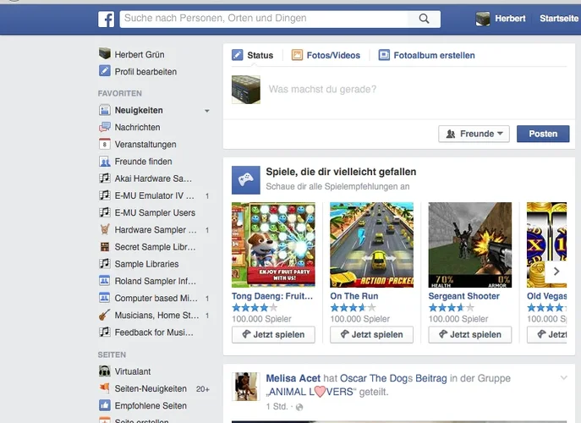
Task: Click the Seiten-Neuigkeiten flag icon
Action: click(105, 388)
